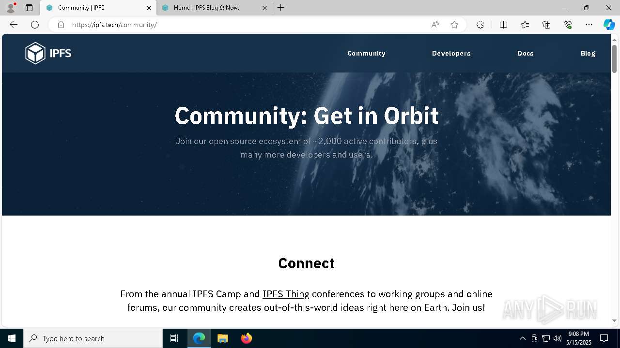Viewport: 620px width, 348px height.
Task: Launch Copilot sidebar icon
Action: point(609,25)
